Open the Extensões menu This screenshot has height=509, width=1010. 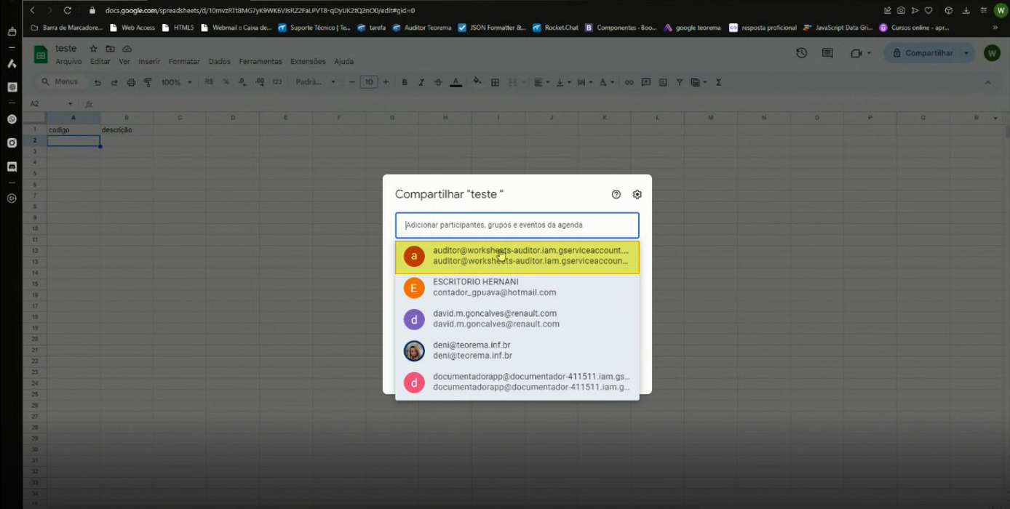click(x=308, y=62)
